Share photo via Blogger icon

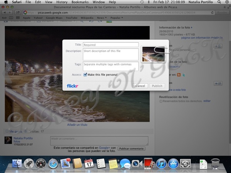tap(179, 75)
